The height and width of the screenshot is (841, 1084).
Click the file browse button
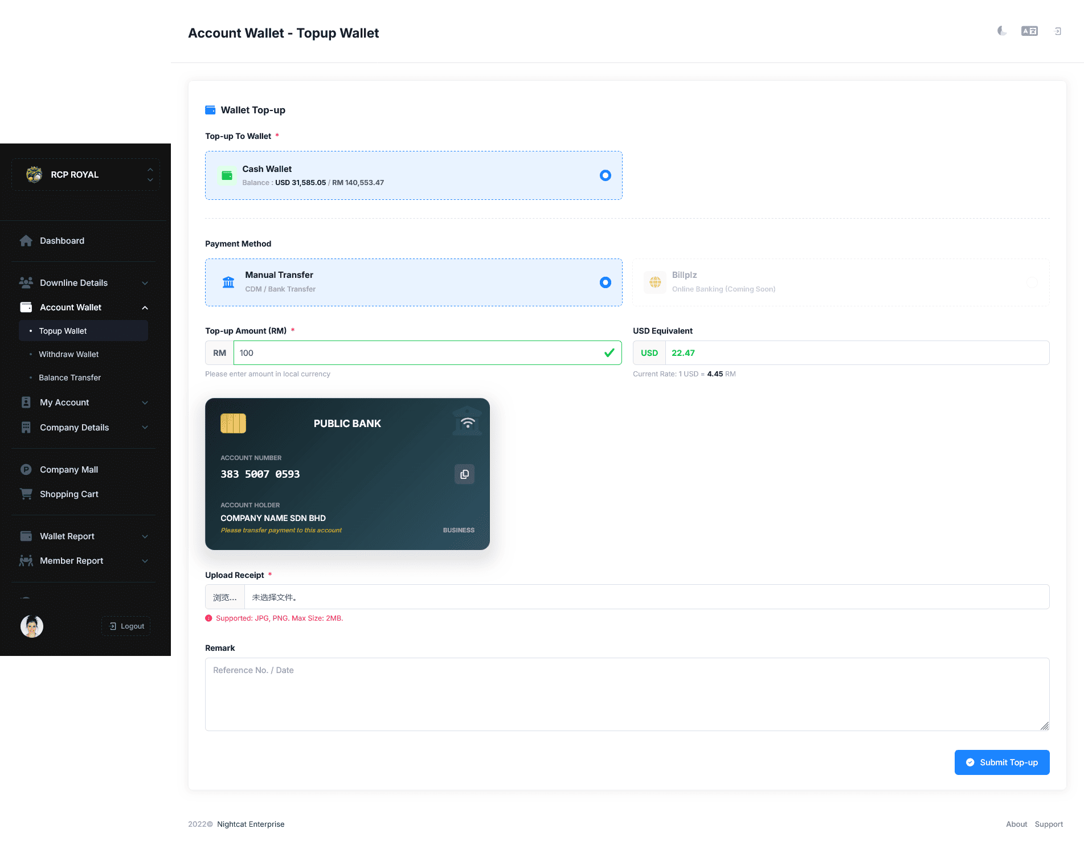pos(225,597)
